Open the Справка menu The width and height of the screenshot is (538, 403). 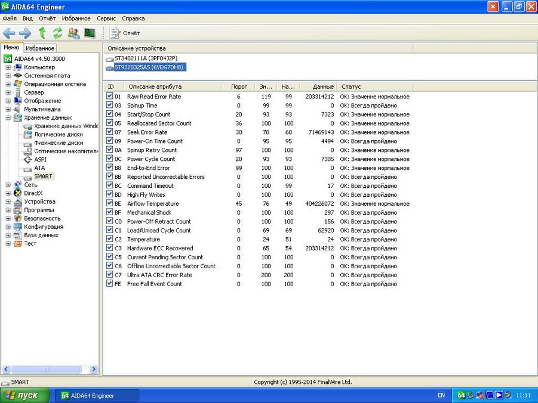pos(133,18)
